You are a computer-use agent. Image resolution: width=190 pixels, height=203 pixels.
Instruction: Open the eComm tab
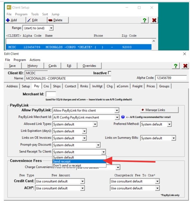[x=122, y=86]
